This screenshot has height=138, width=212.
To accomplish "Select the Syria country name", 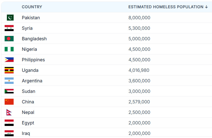I will (x=27, y=28).
